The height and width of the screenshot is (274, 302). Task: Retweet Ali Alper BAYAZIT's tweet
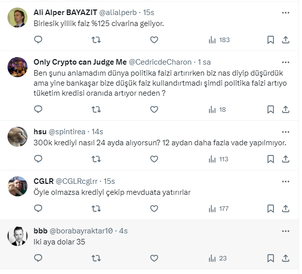click(96, 40)
